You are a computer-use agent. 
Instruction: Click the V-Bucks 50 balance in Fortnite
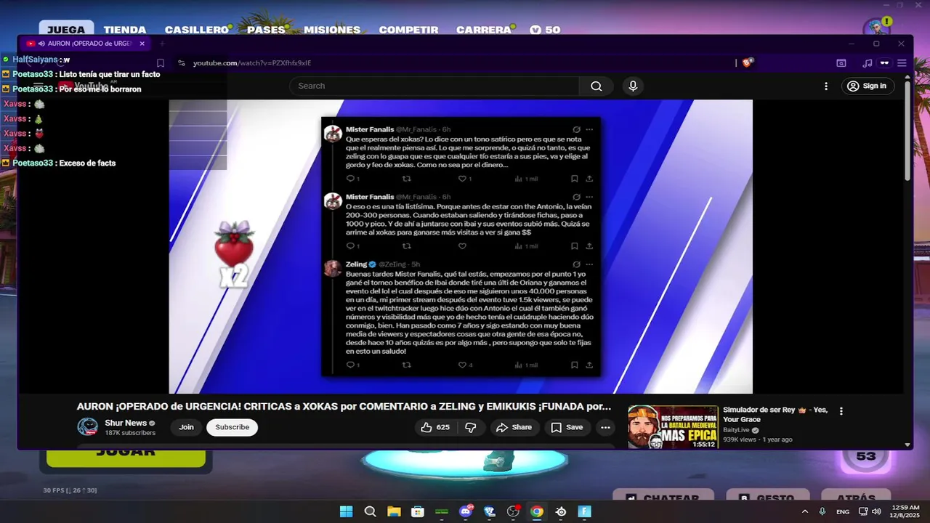coord(545,30)
